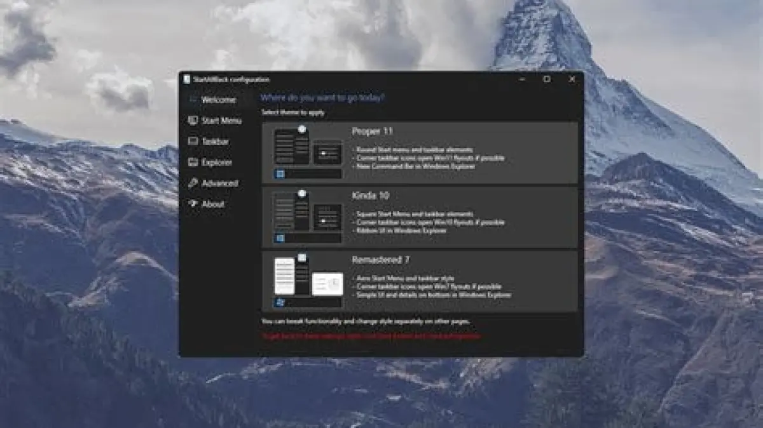Apply the Kinda 10 theme title

pos(370,196)
